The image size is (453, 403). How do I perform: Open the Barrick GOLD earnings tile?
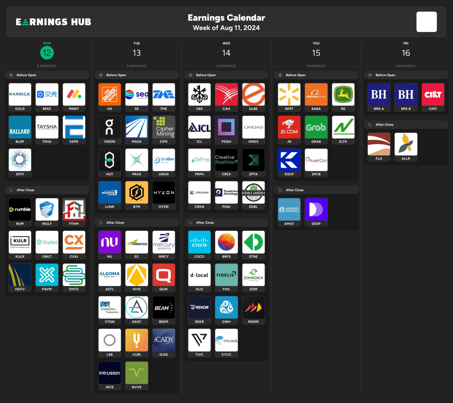[20, 97]
